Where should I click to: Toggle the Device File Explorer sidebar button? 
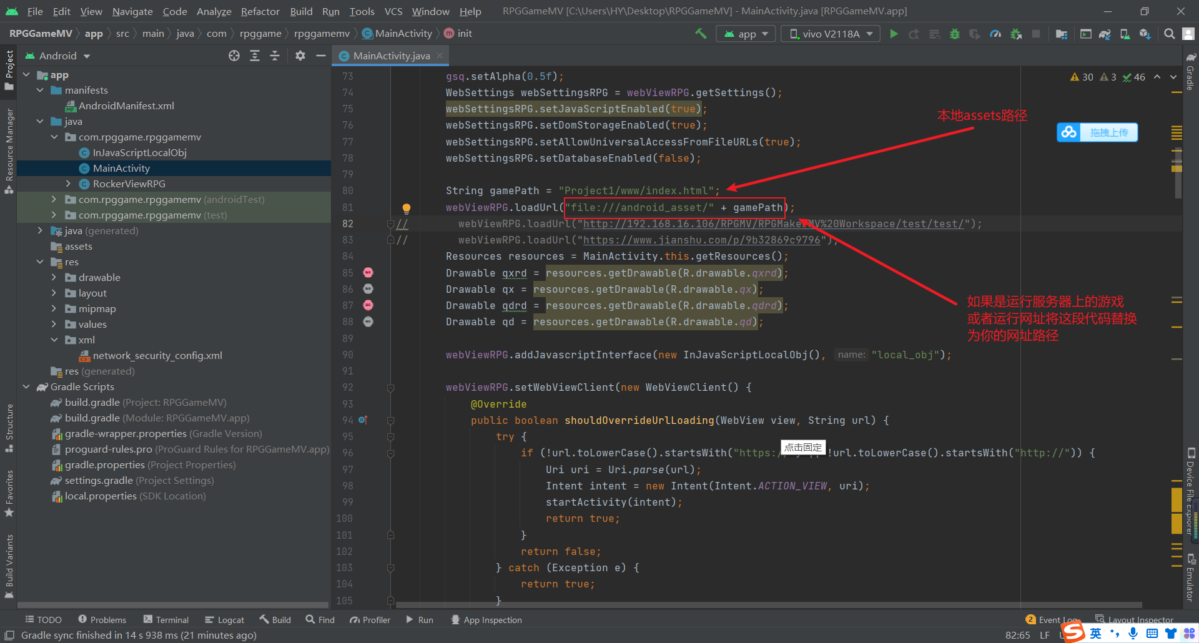coord(1191,491)
